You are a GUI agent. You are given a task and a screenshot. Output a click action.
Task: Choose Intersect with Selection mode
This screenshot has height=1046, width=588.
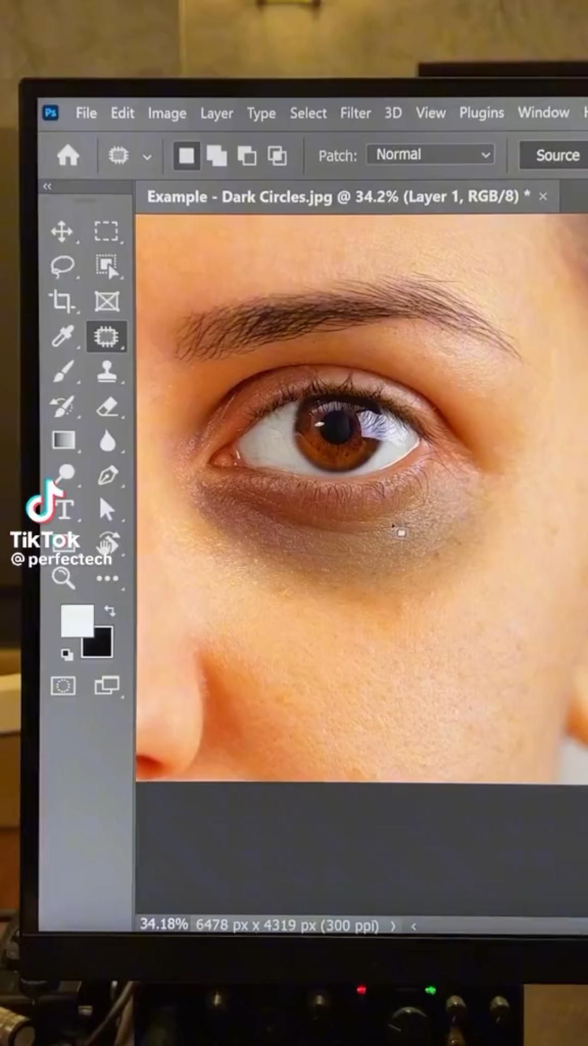(x=277, y=156)
